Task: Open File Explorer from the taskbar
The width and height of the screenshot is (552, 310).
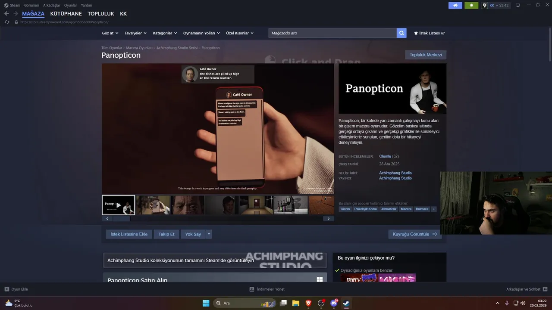Action: pos(296,303)
